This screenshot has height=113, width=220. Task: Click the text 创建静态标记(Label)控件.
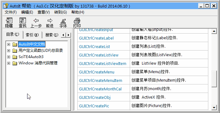pos(154,38)
